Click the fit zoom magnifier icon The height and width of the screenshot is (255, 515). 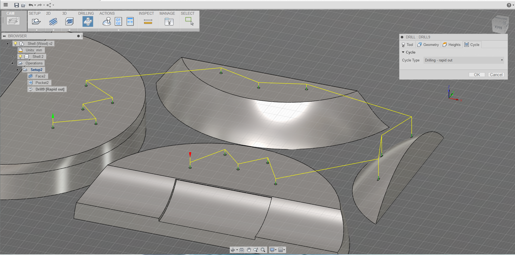(x=263, y=250)
